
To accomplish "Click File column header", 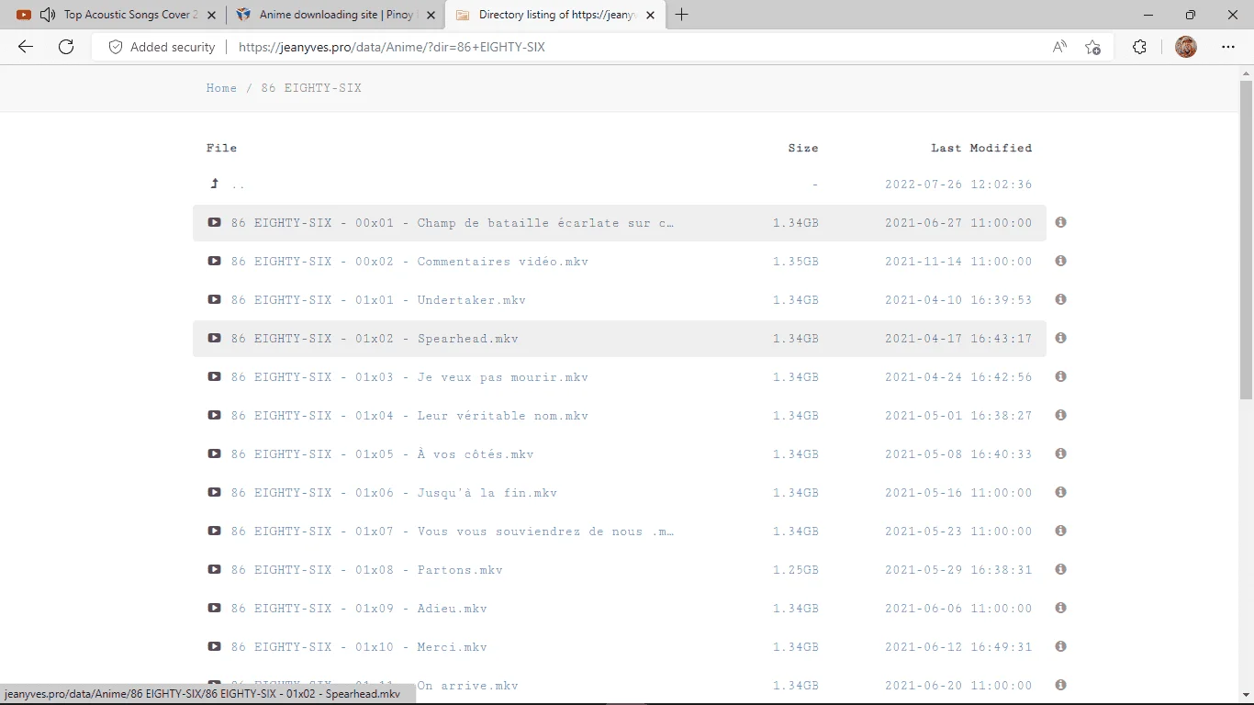I will click(221, 148).
